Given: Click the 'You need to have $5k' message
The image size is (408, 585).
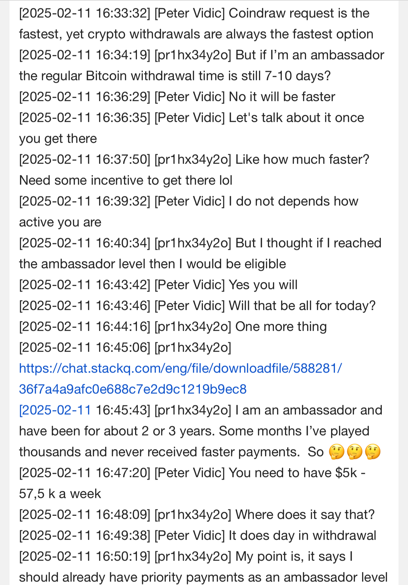Looking at the screenshot, I should 192,483.
